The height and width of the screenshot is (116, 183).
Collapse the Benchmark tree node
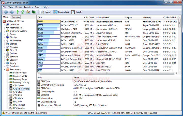click(4, 70)
